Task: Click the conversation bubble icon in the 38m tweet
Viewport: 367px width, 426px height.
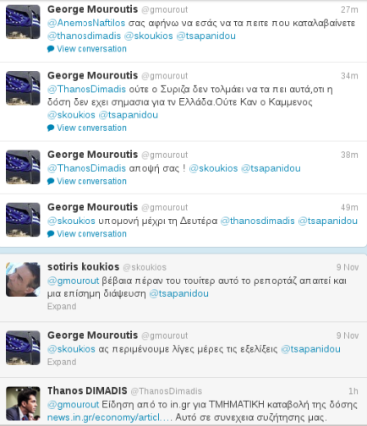Action: [51, 182]
